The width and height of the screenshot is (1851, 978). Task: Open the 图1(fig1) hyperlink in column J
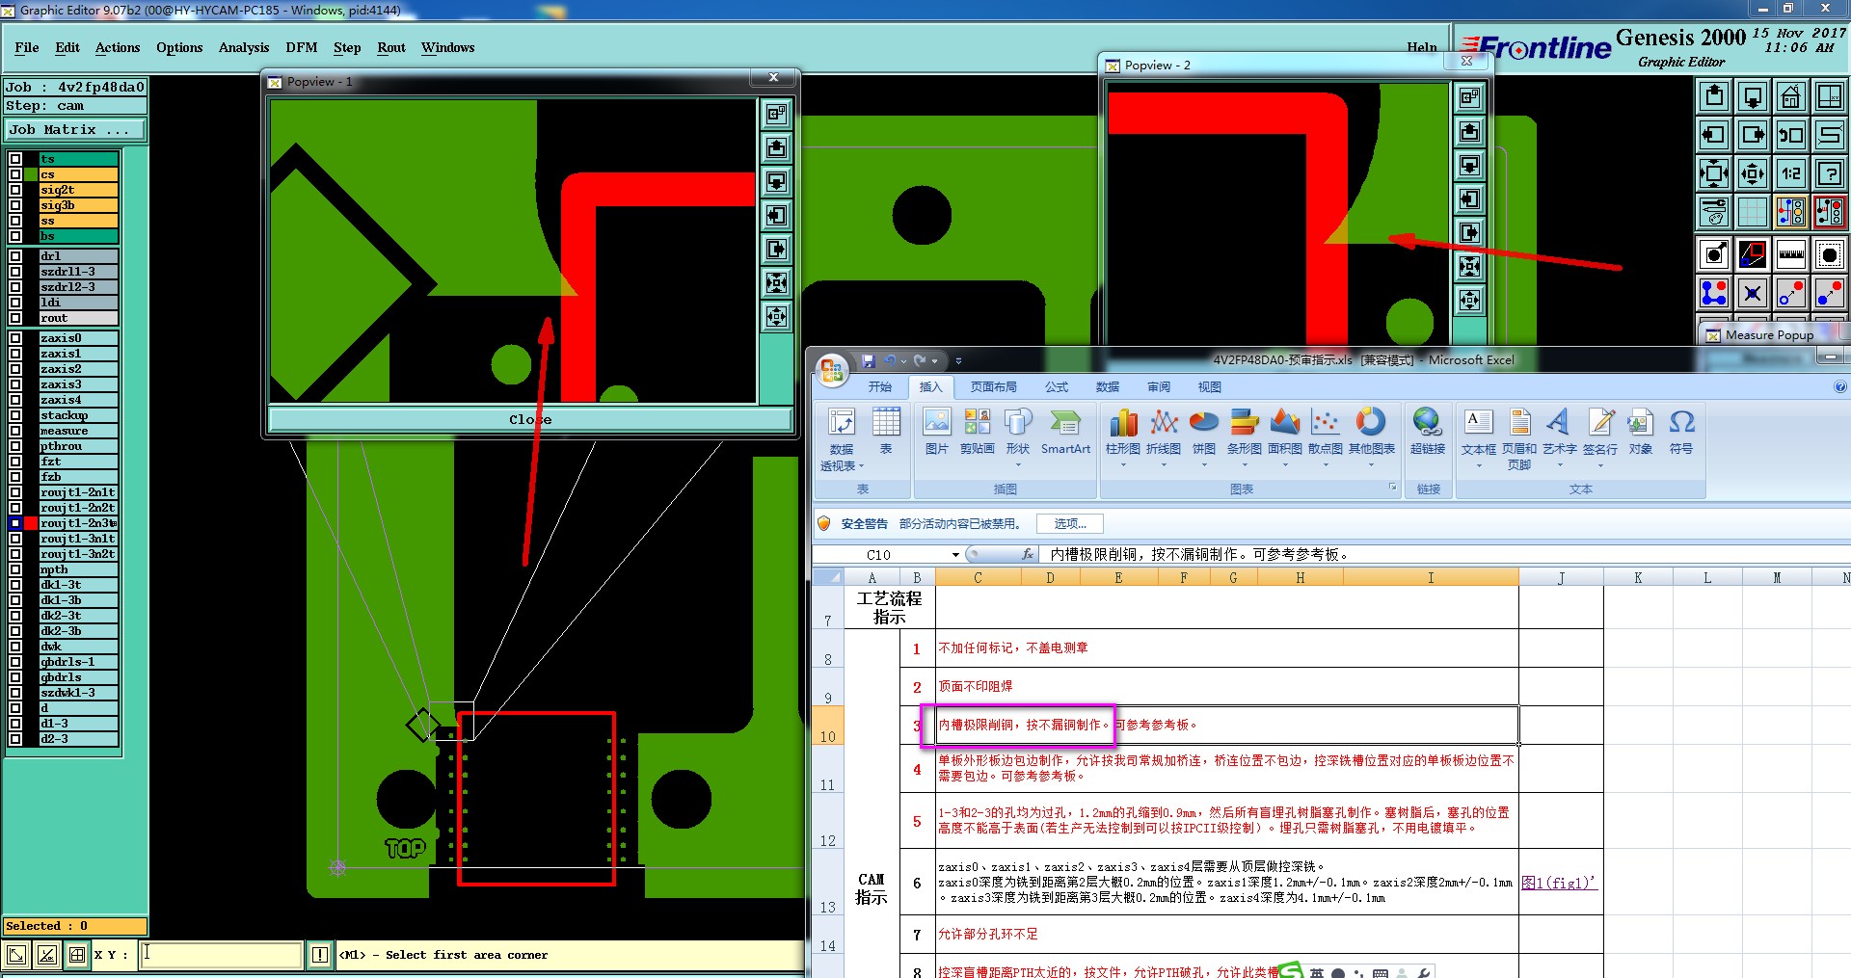coord(1558,883)
